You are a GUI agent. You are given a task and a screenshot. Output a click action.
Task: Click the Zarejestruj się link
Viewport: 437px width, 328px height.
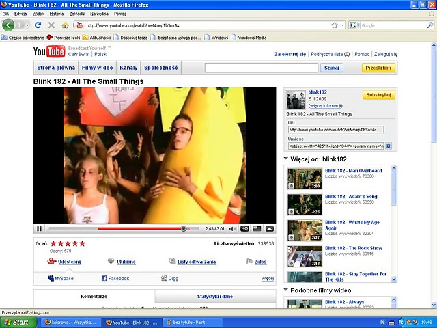290,54
